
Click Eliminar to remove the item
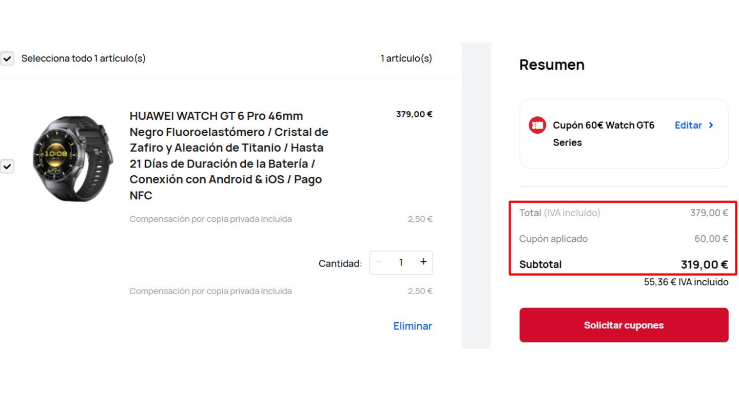(413, 326)
